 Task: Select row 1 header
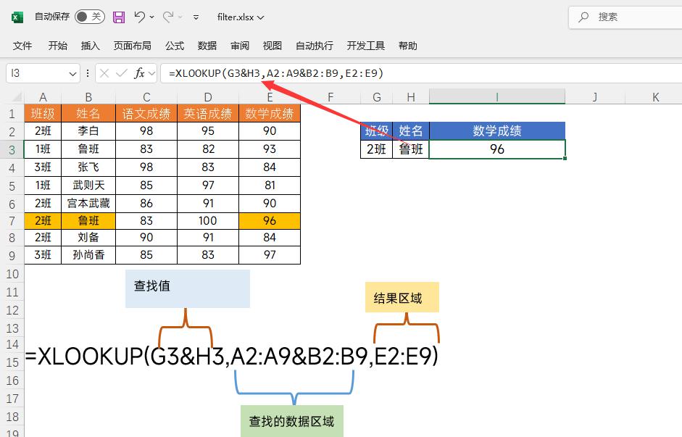pos(12,114)
